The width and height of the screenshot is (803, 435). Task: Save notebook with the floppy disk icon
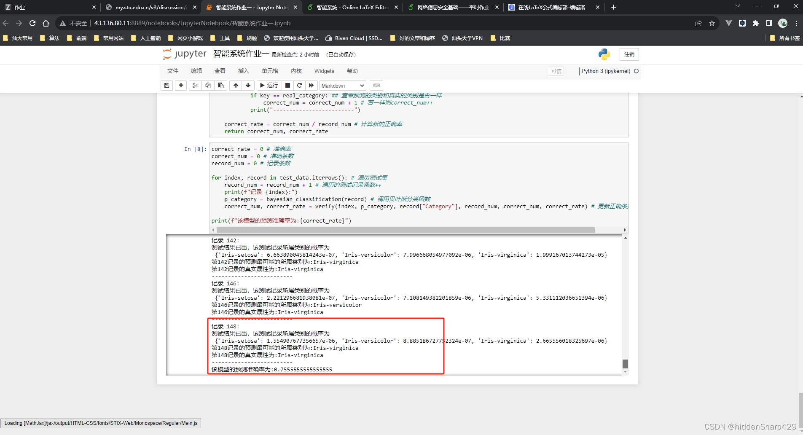167,86
